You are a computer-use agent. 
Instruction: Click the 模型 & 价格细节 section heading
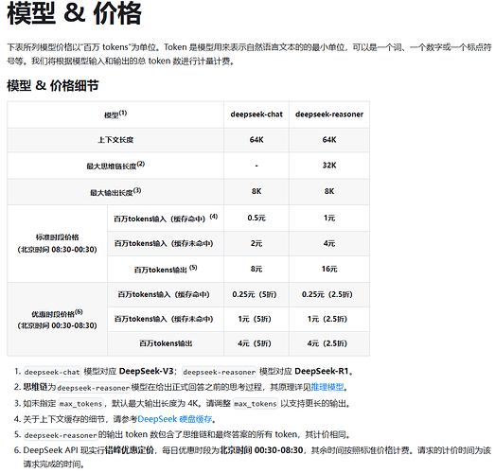click(x=53, y=85)
